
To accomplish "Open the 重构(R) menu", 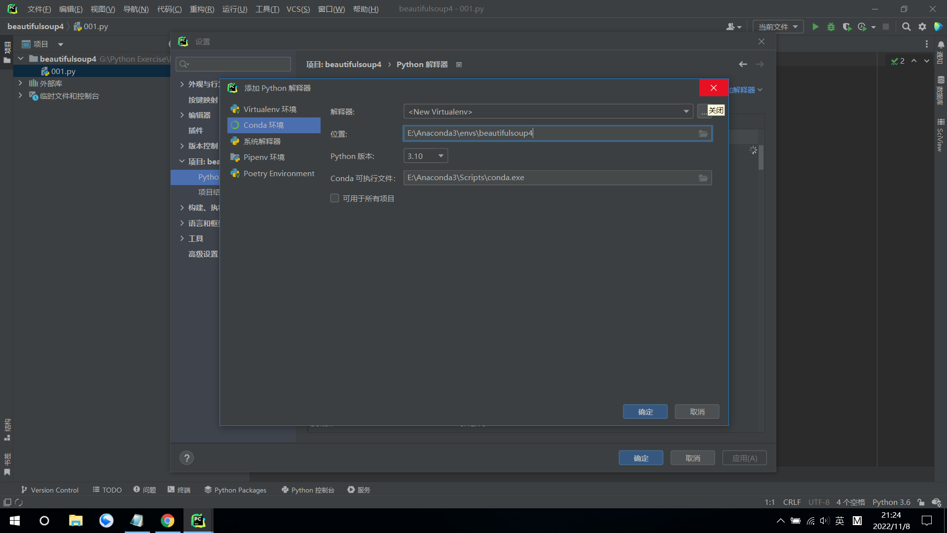I will (202, 9).
